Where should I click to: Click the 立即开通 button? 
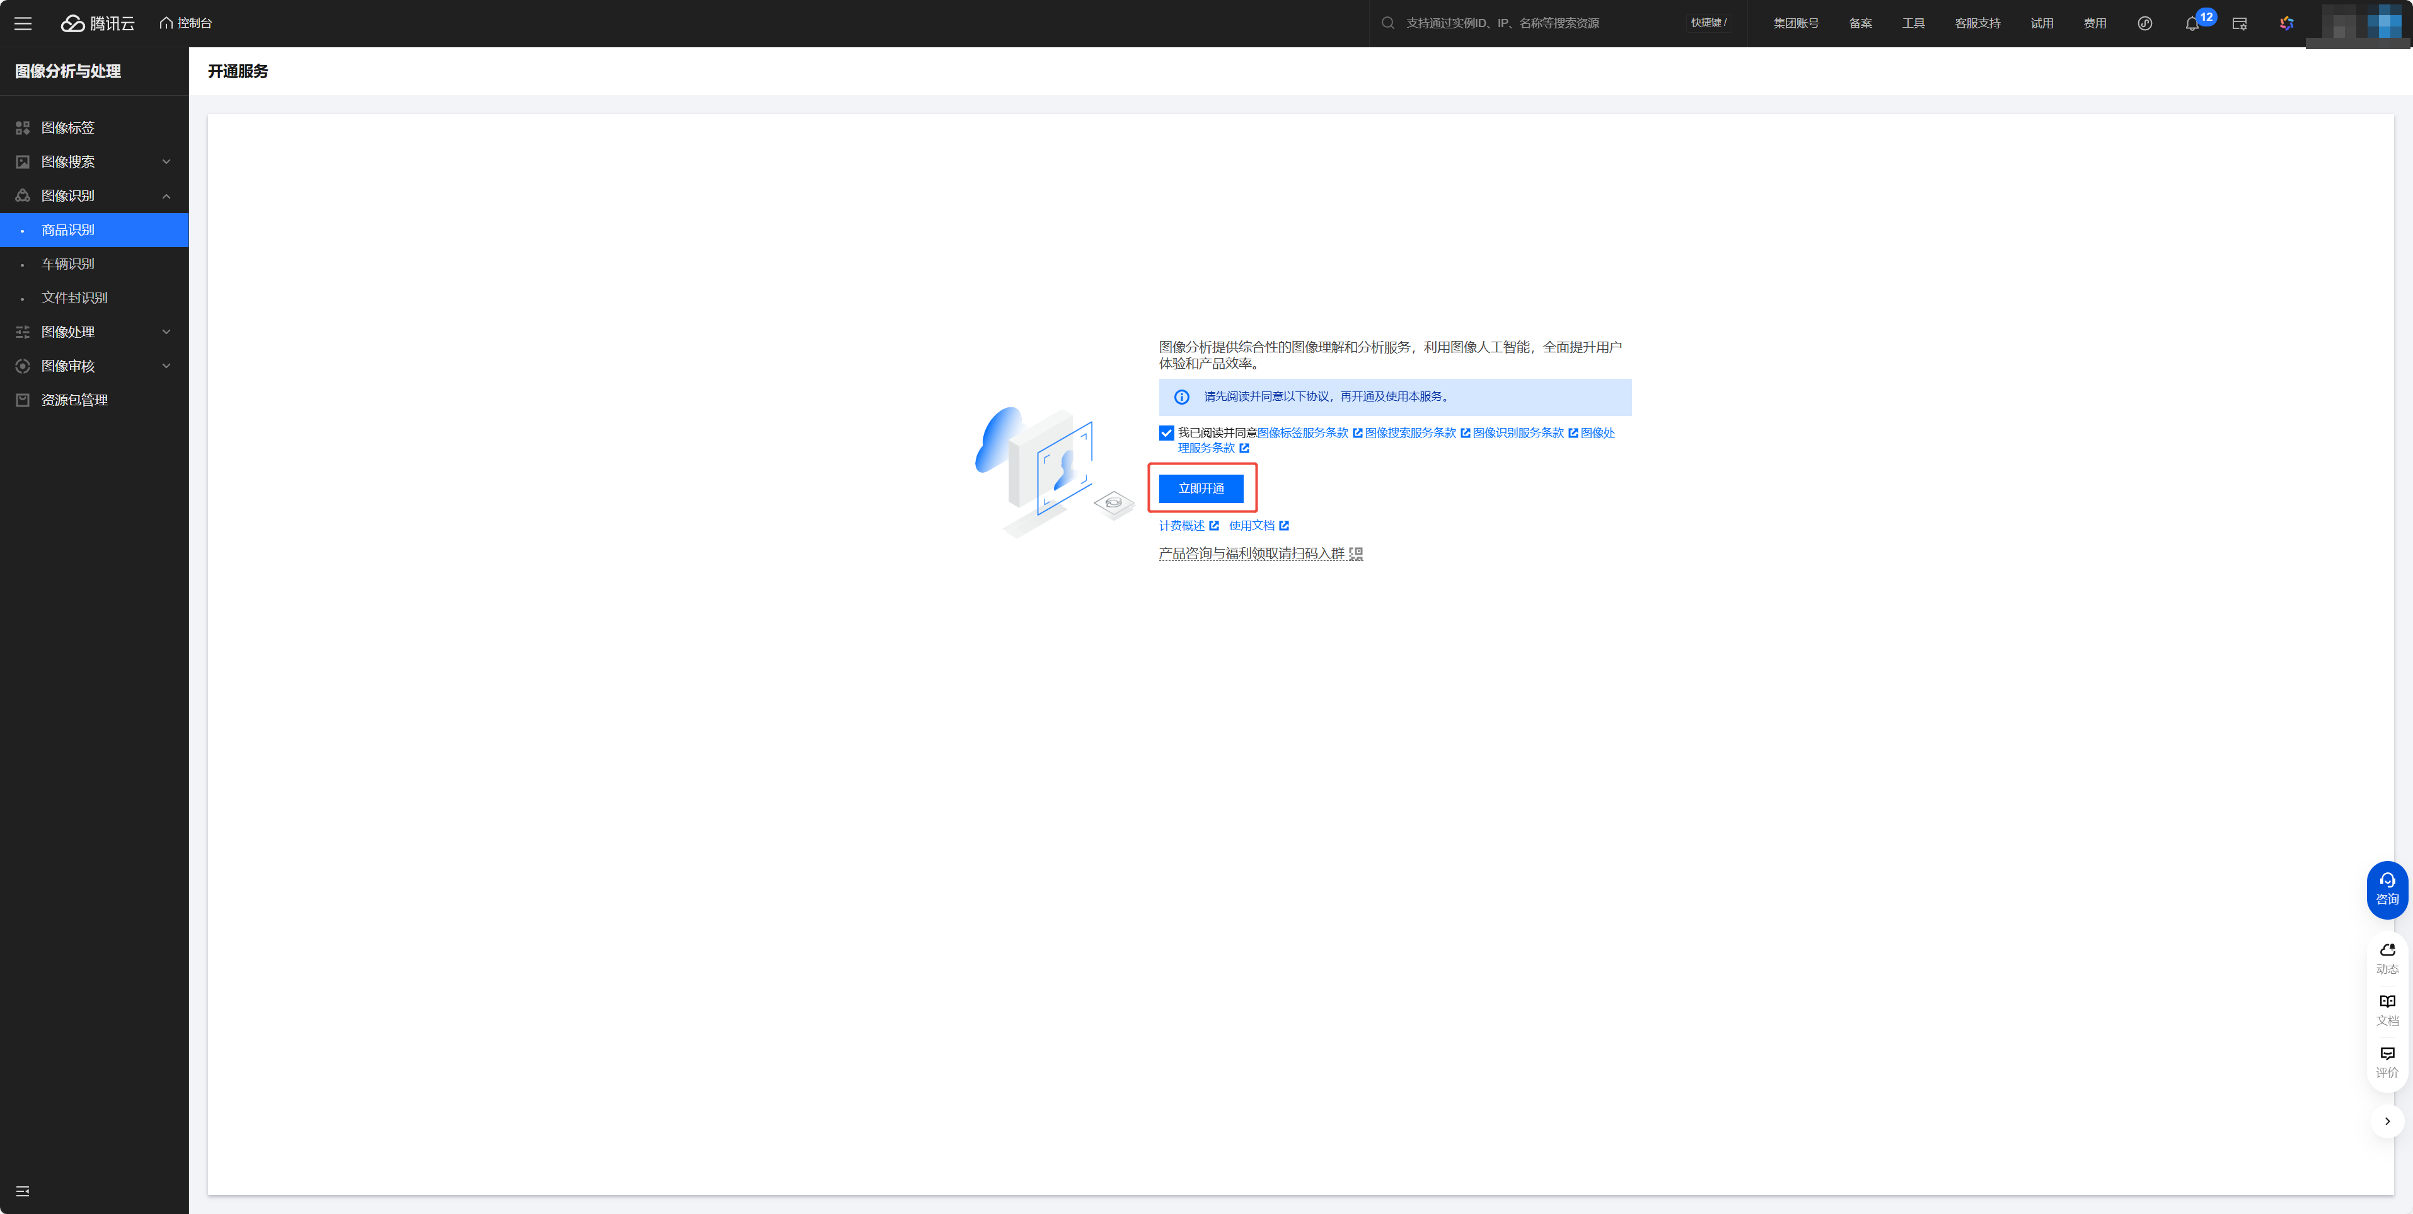(x=1201, y=488)
